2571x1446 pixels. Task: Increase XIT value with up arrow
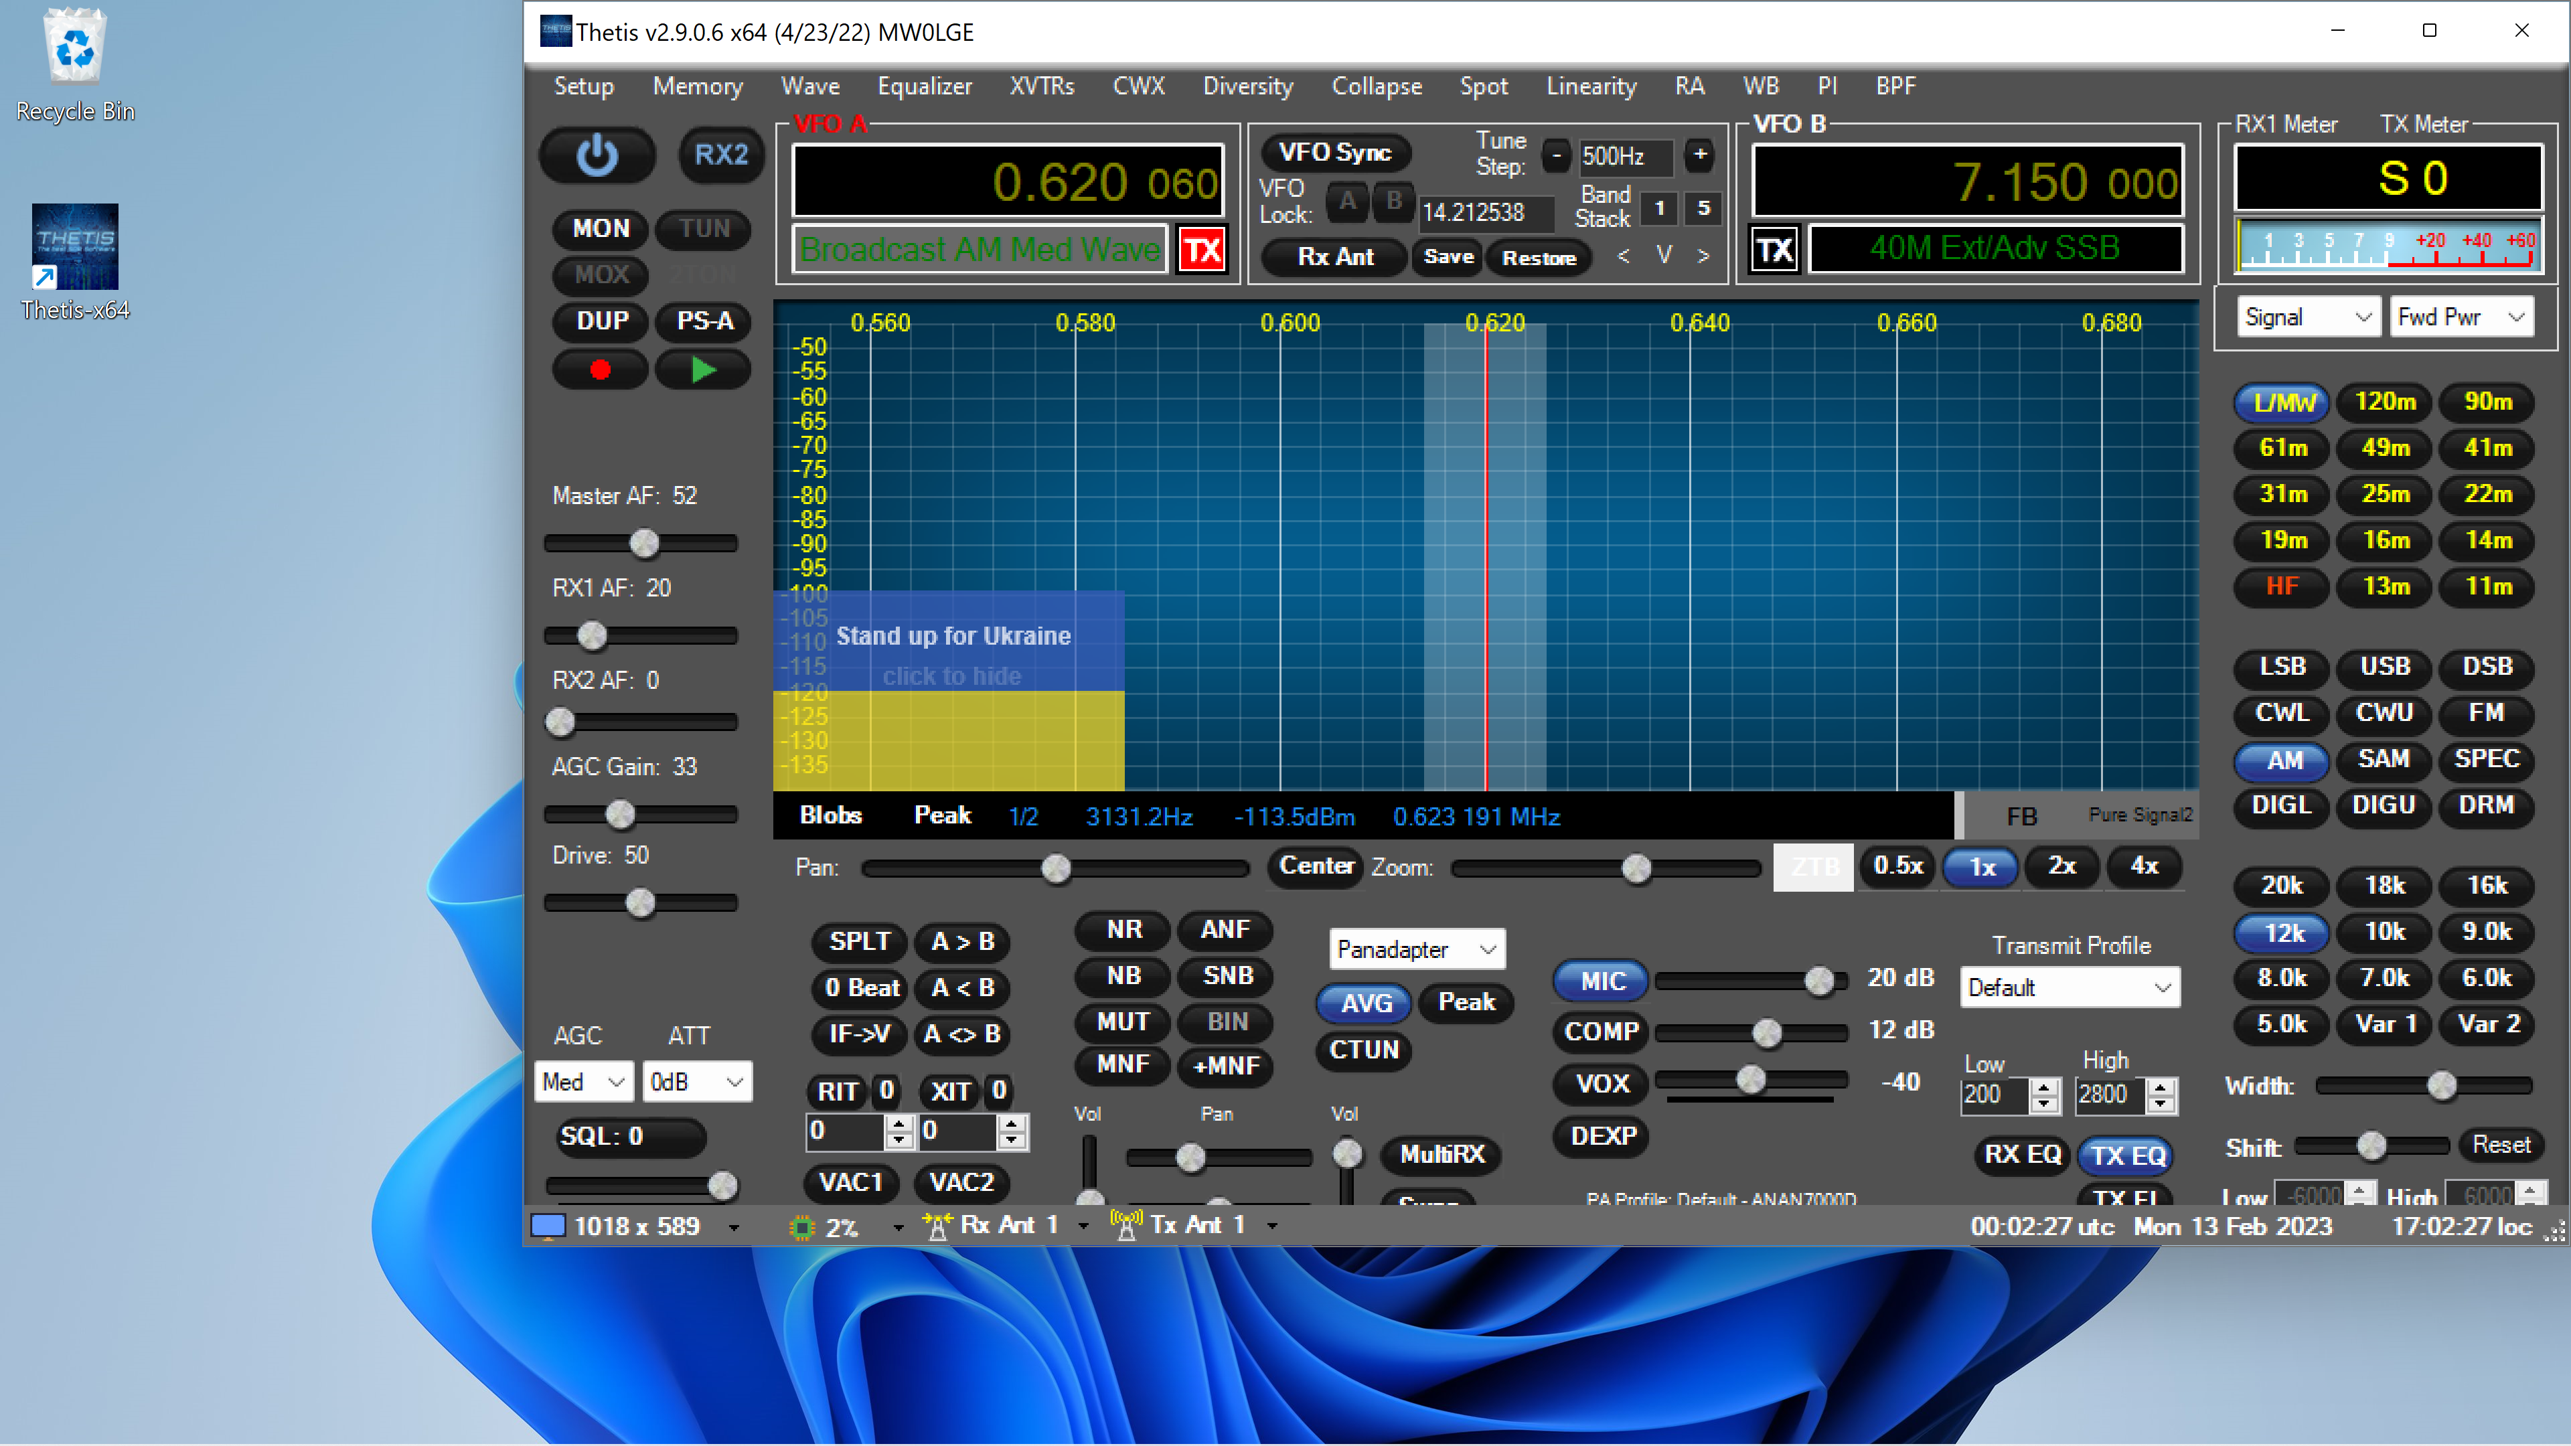[x=1011, y=1123]
